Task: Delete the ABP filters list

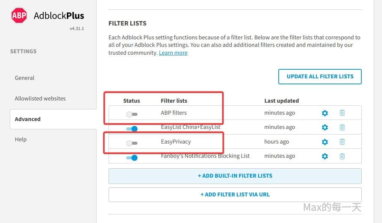Action: 342,113
